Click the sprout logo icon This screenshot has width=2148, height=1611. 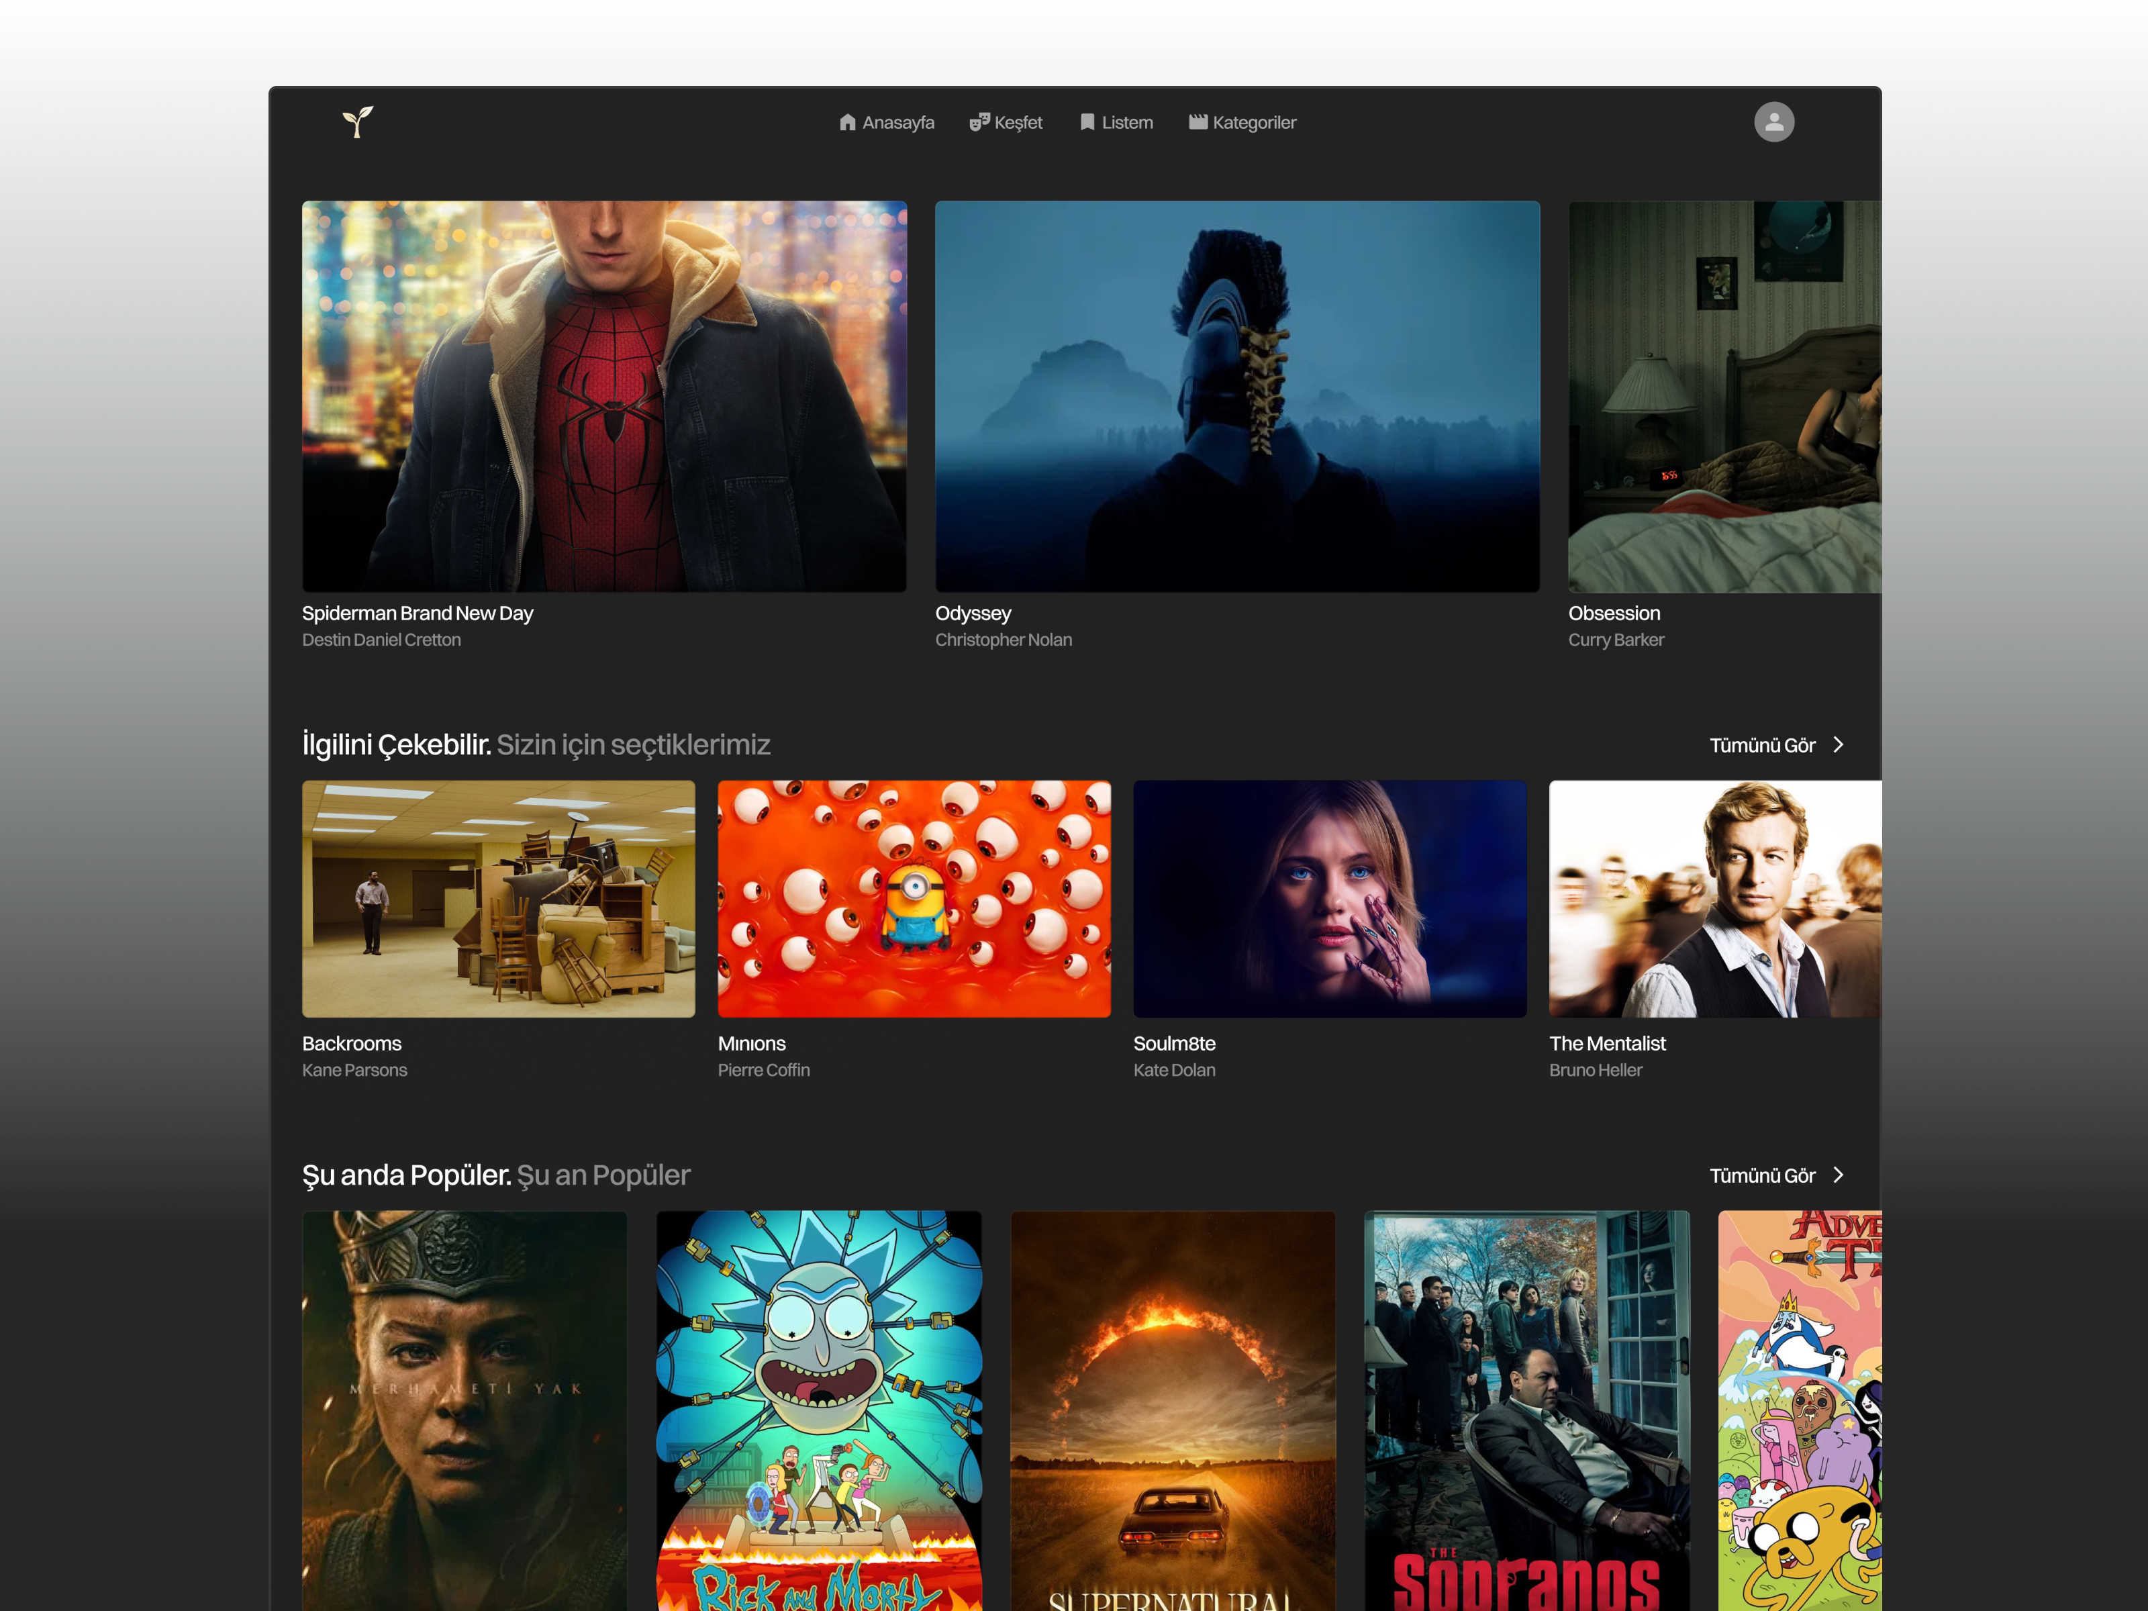[357, 122]
